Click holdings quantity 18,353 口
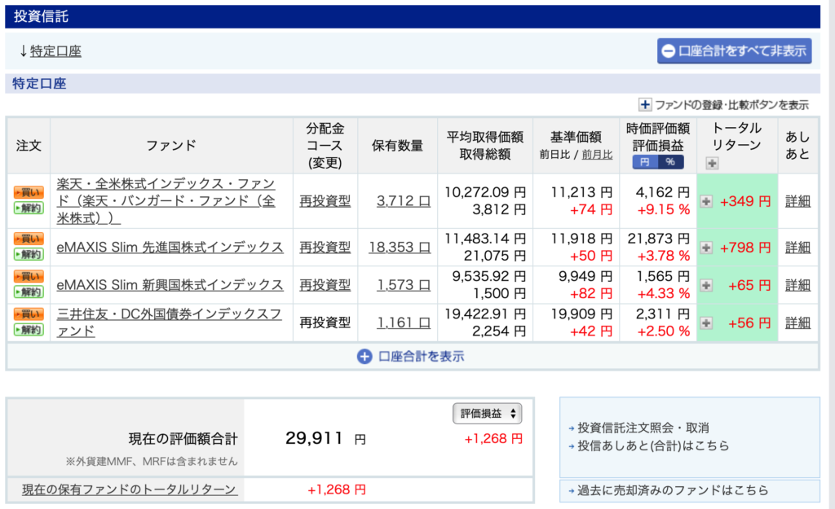This screenshot has width=835, height=509. (x=400, y=248)
